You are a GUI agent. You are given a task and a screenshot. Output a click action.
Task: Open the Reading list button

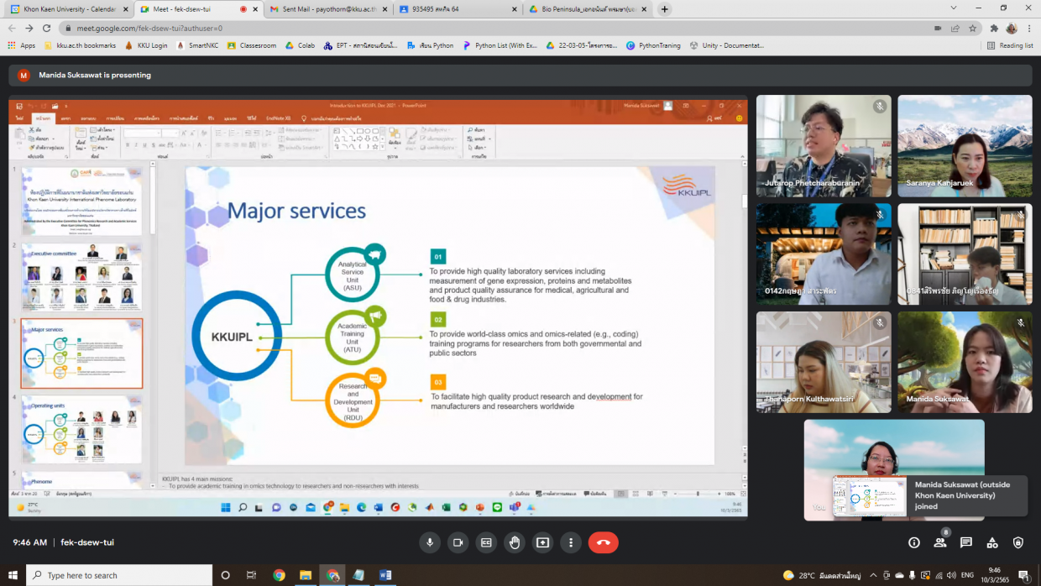(x=1010, y=45)
